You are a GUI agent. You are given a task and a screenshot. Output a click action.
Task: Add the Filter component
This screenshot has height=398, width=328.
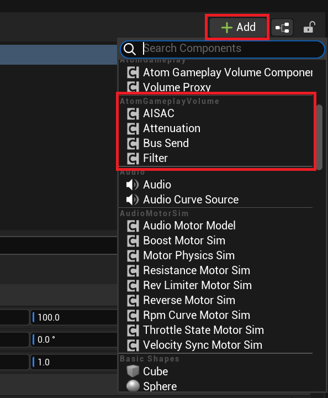tap(155, 158)
